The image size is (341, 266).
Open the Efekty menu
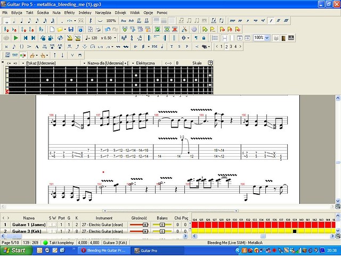coord(69,13)
